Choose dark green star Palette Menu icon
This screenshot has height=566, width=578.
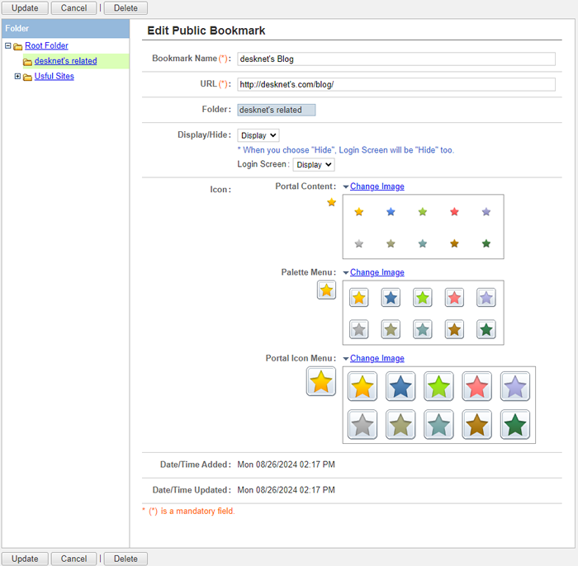(486, 329)
